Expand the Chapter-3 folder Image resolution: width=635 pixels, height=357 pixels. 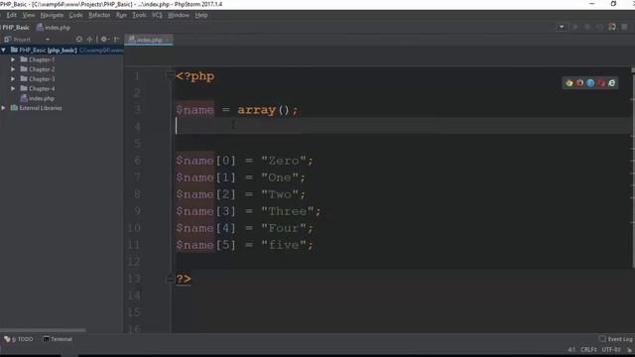tap(13, 79)
